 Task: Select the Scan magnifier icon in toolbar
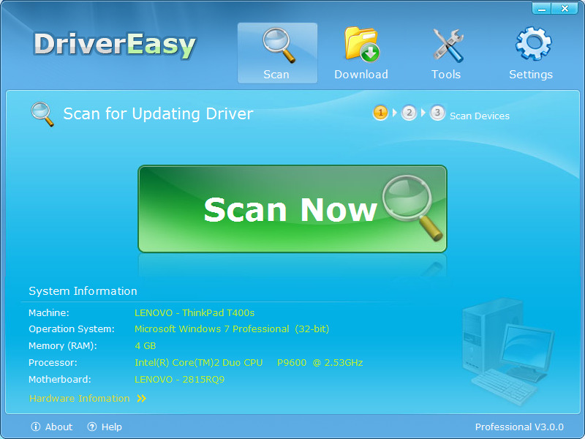[277, 44]
